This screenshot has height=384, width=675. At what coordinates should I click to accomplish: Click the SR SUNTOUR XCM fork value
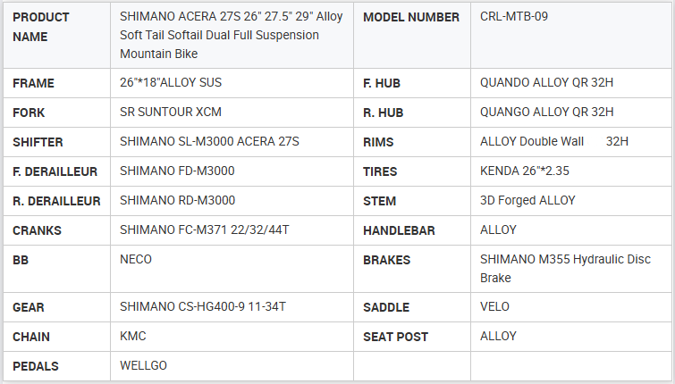click(x=171, y=113)
